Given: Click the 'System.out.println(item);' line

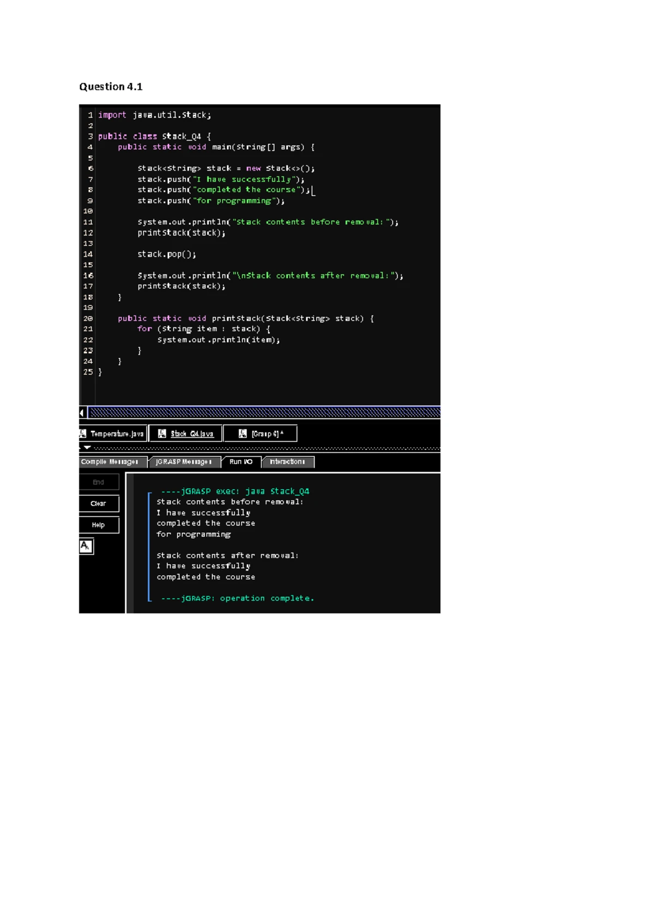Looking at the screenshot, I should click(219, 340).
